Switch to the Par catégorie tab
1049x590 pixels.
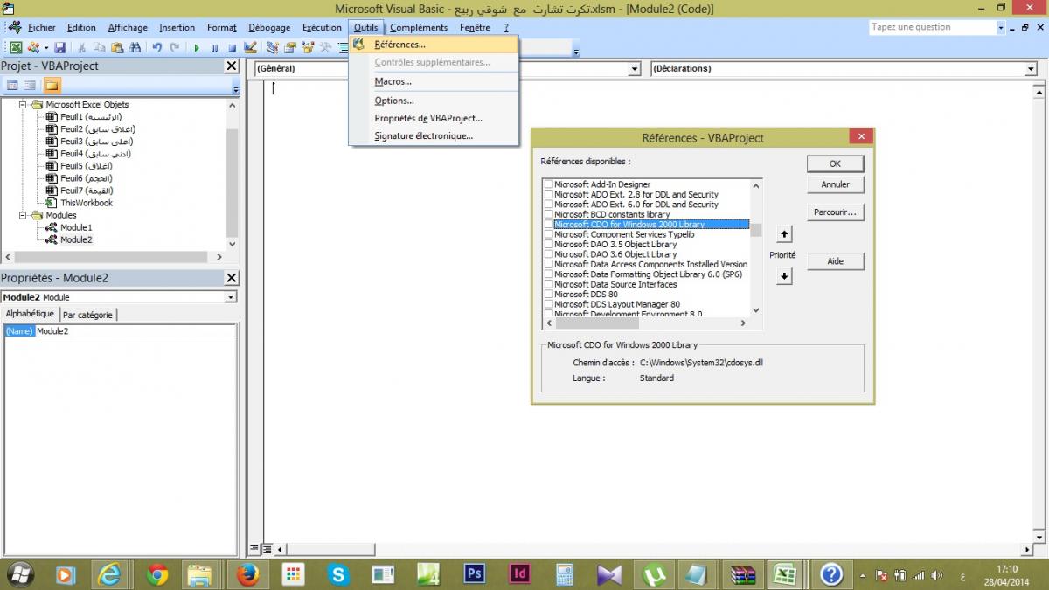click(88, 315)
